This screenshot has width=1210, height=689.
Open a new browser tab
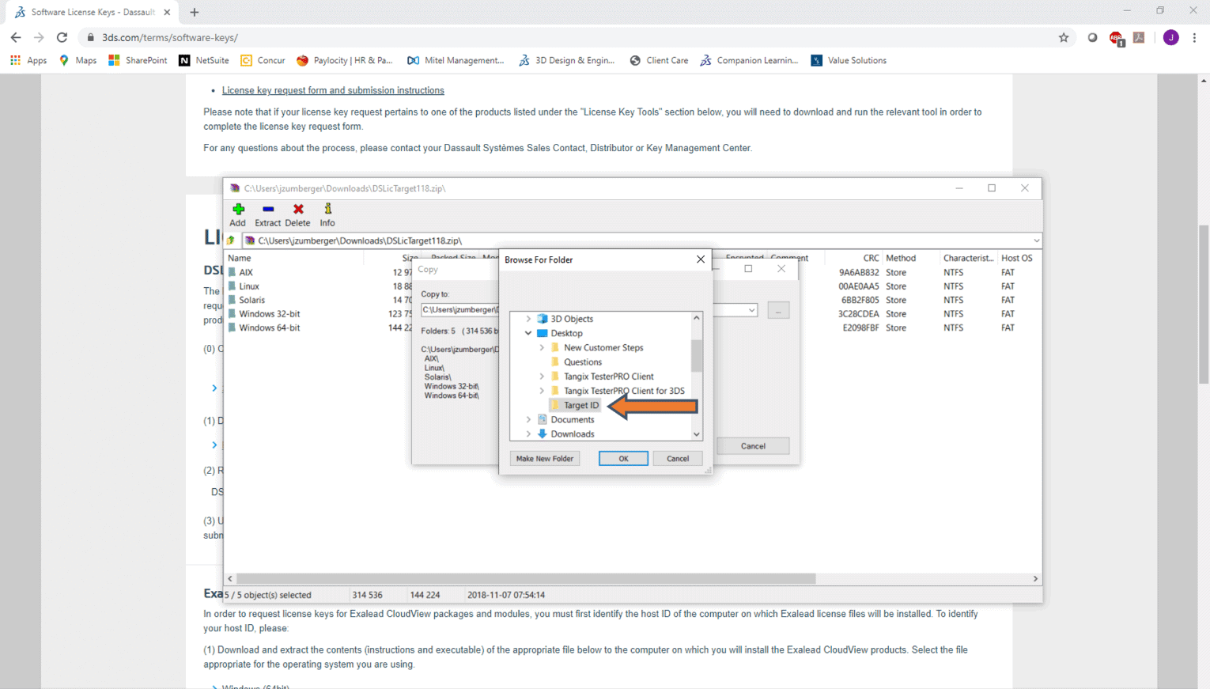[x=195, y=12]
